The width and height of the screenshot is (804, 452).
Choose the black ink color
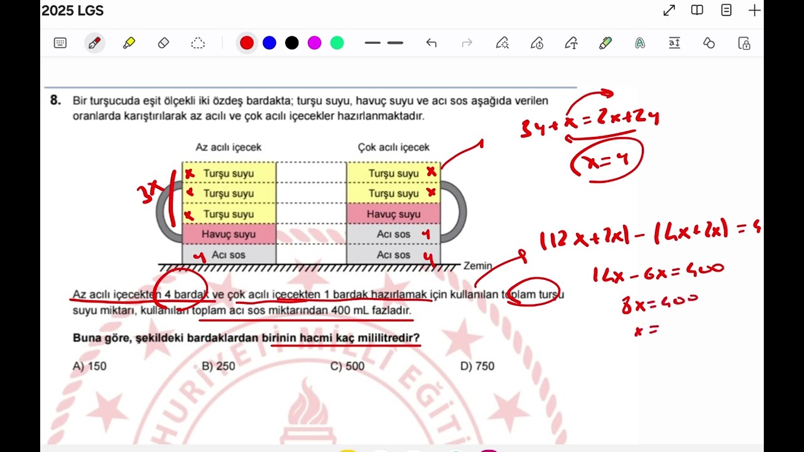[x=292, y=43]
